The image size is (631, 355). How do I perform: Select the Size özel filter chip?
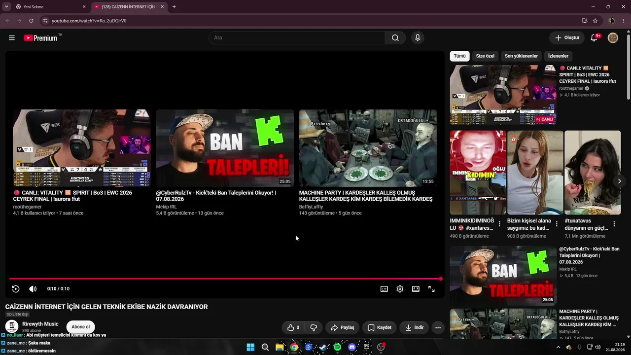tap(485, 56)
